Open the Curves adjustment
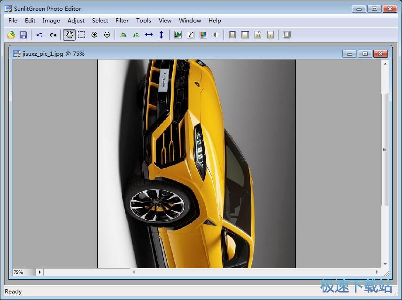Viewport: 402px width, 300px height. (191, 35)
